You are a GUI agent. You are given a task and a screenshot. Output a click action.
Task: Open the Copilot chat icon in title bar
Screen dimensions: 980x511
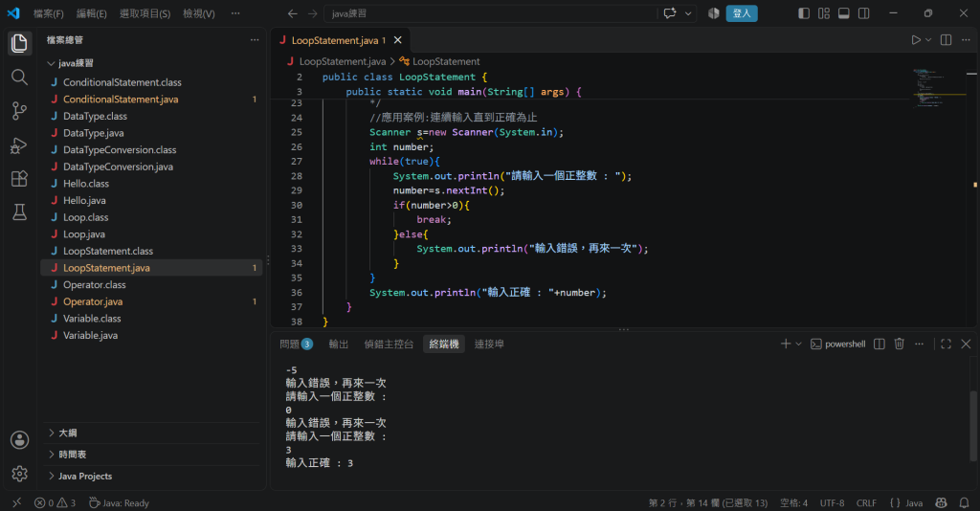coord(669,13)
